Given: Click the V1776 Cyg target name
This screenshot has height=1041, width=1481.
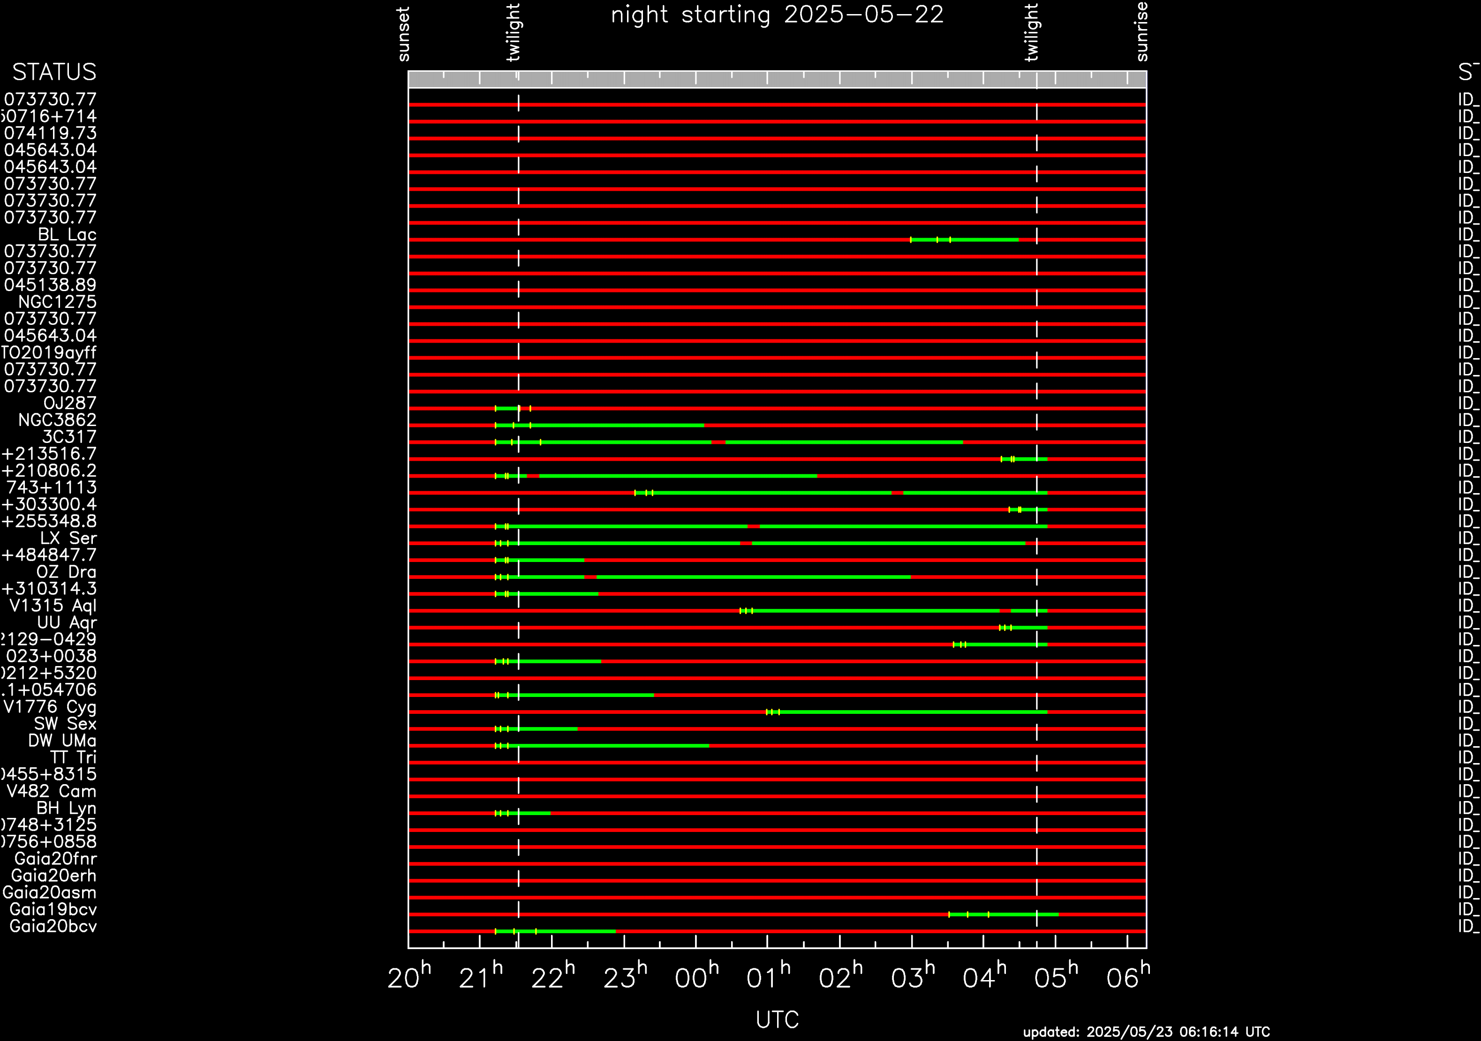Looking at the screenshot, I should (x=50, y=707).
